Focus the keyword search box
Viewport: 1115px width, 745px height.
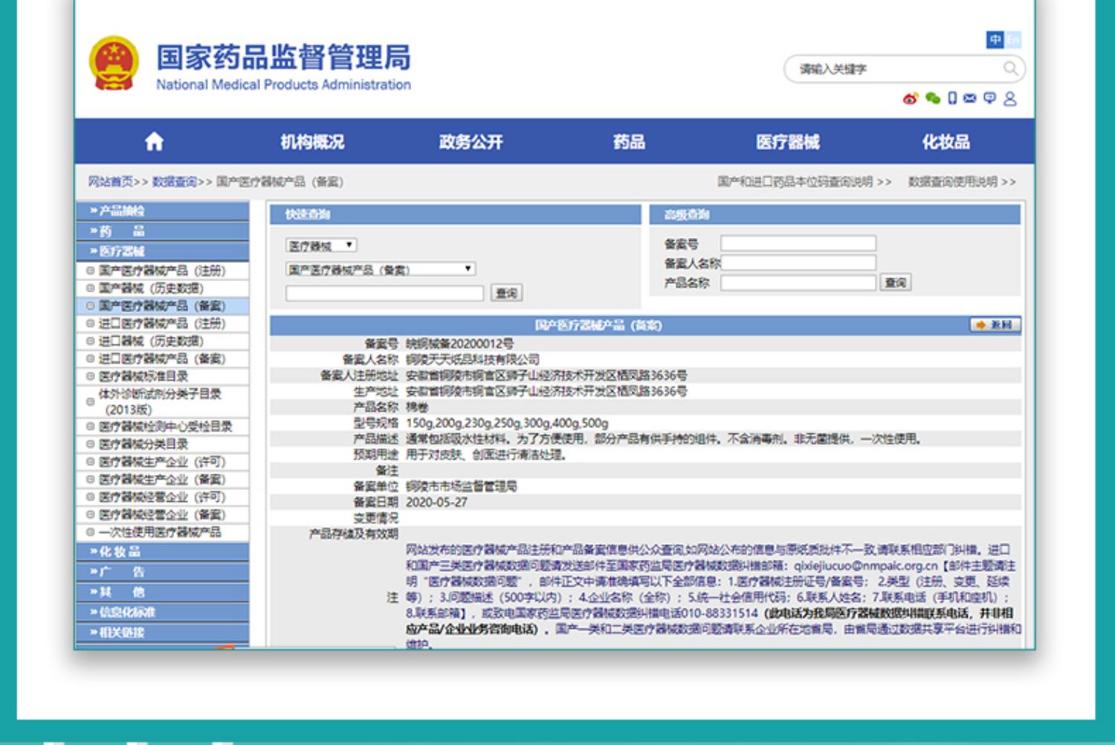click(896, 69)
